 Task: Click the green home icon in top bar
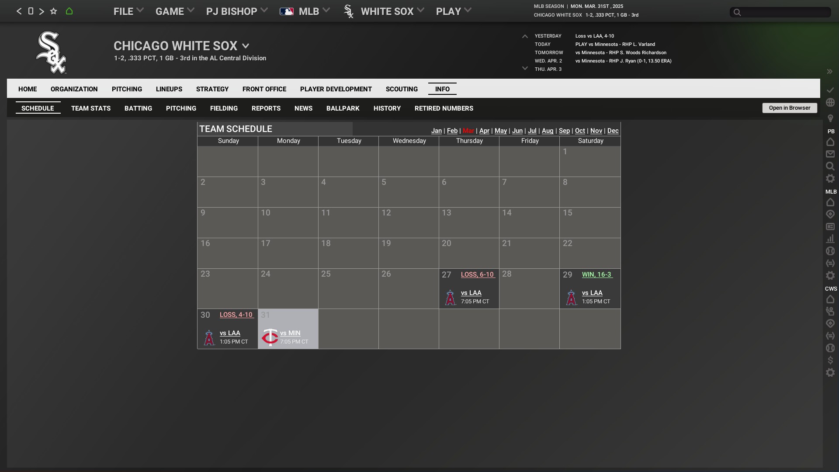tap(69, 11)
